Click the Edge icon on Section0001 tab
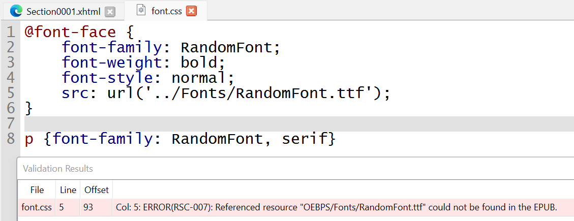This screenshot has width=574, height=221. pos(17,11)
